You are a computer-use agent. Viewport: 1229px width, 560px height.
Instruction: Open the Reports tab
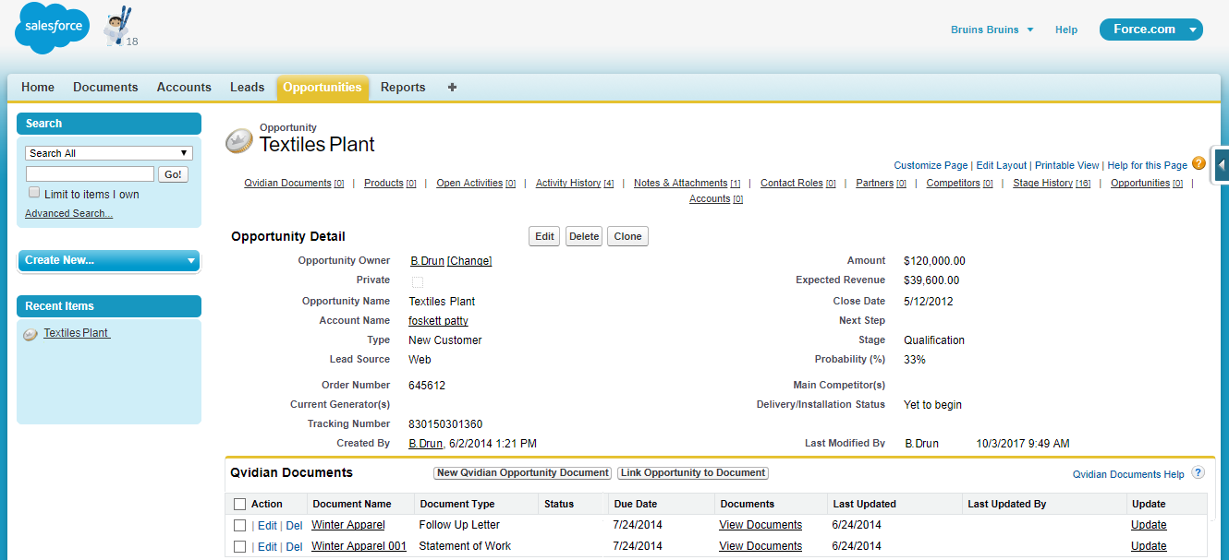click(x=403, y=88)
